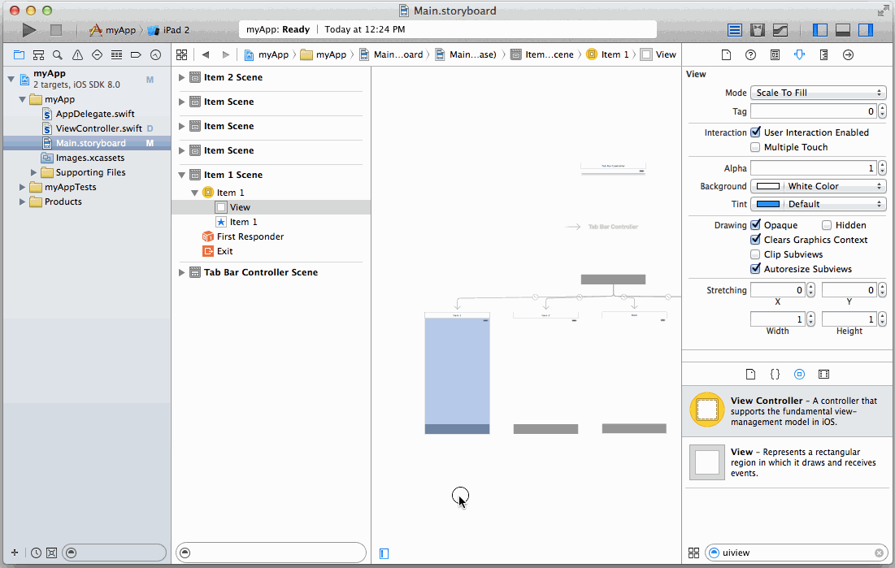Open the Code Snippet library
Screen dimensions: 895x568
coord(775,375)
